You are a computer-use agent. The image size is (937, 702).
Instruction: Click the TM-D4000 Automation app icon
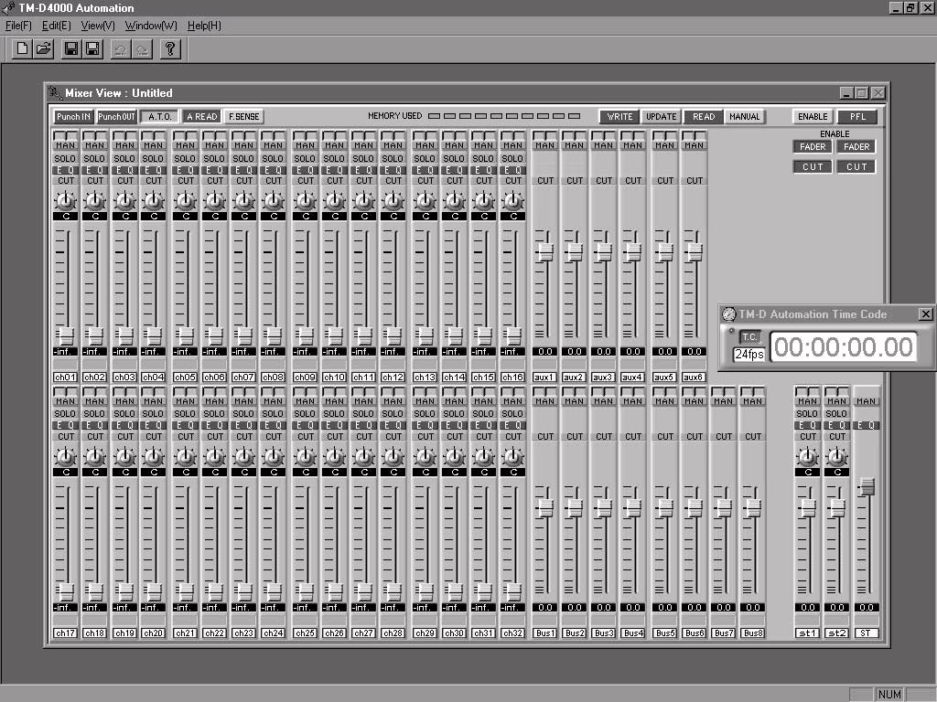tap(8, 7)
